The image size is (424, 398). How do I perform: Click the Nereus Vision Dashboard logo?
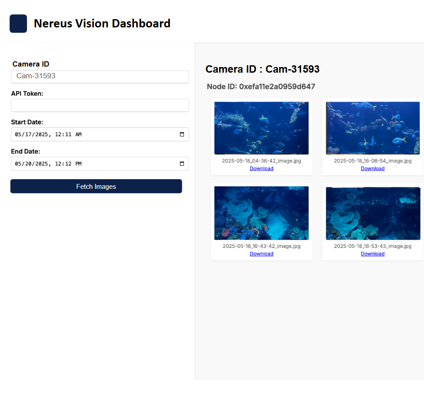[x=18, y=23]
